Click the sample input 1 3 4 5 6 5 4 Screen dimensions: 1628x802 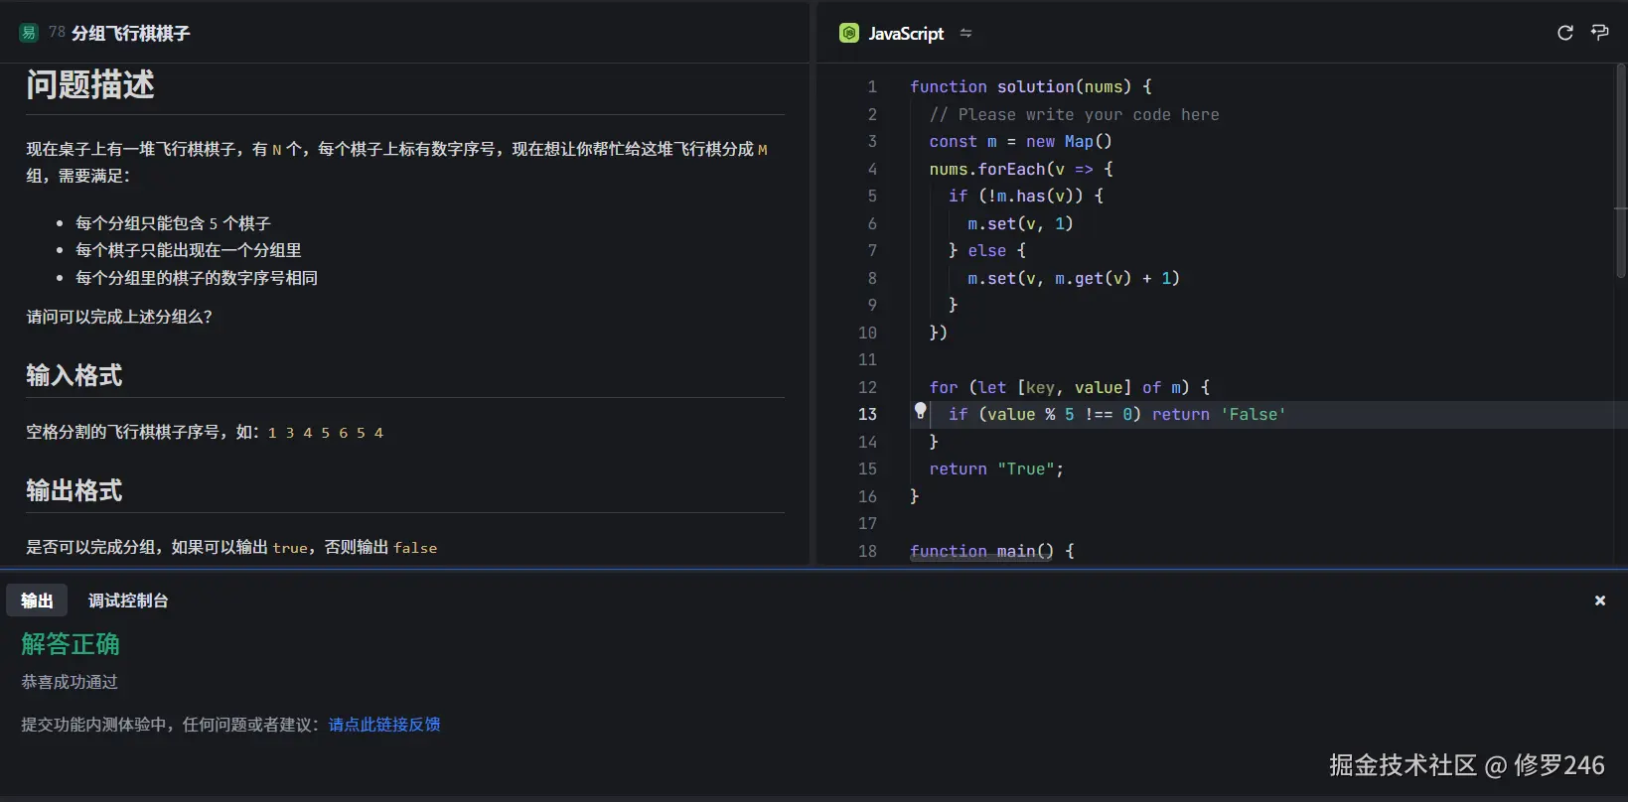pyautogui.click(x=325, y=433)
